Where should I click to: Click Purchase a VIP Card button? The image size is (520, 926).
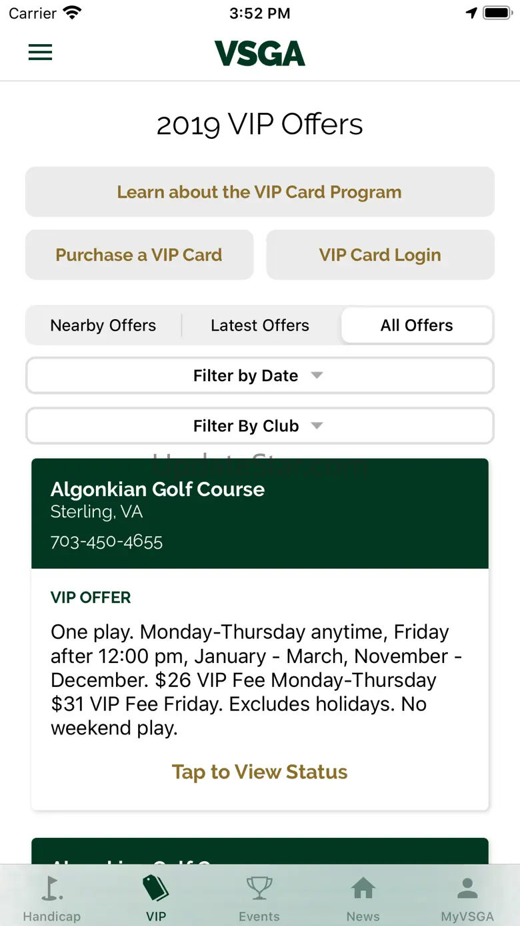(x=139, y=255)
